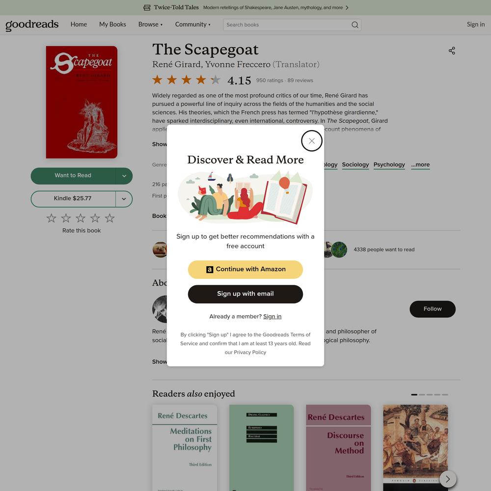Open the Twice-Told Tales banner arrow
This screenshot has height=491, width=491.
point(347,7)
